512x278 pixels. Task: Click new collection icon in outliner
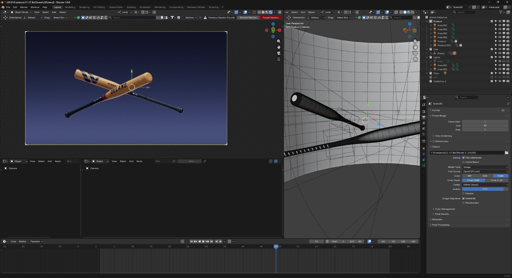pyautogui.click(x=508, y=12)
